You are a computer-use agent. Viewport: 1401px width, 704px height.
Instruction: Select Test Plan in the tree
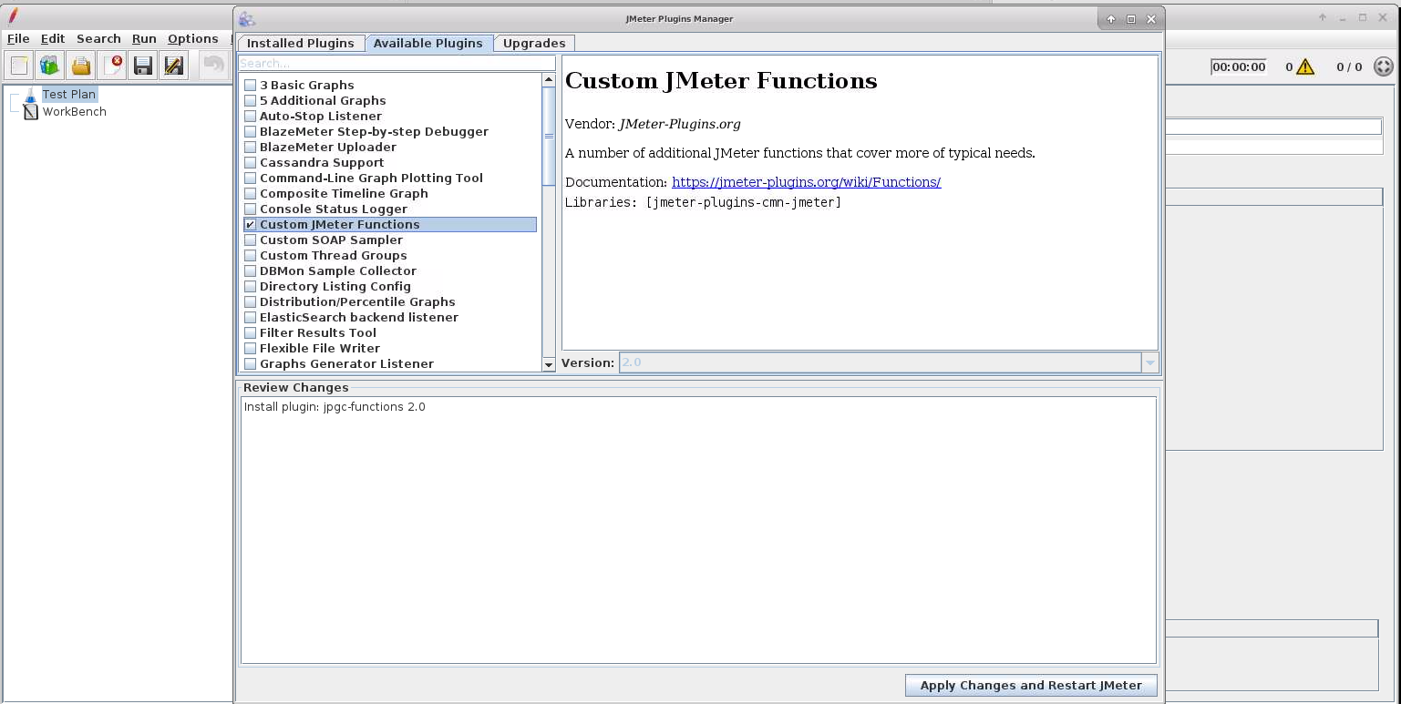[x=68, y=95]
